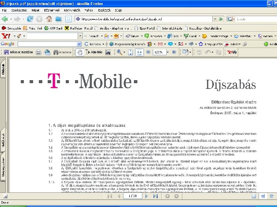Open search engine selector dropdown
Screen dimensions: 277x207
pyautogui.click(x=234, y=19)
